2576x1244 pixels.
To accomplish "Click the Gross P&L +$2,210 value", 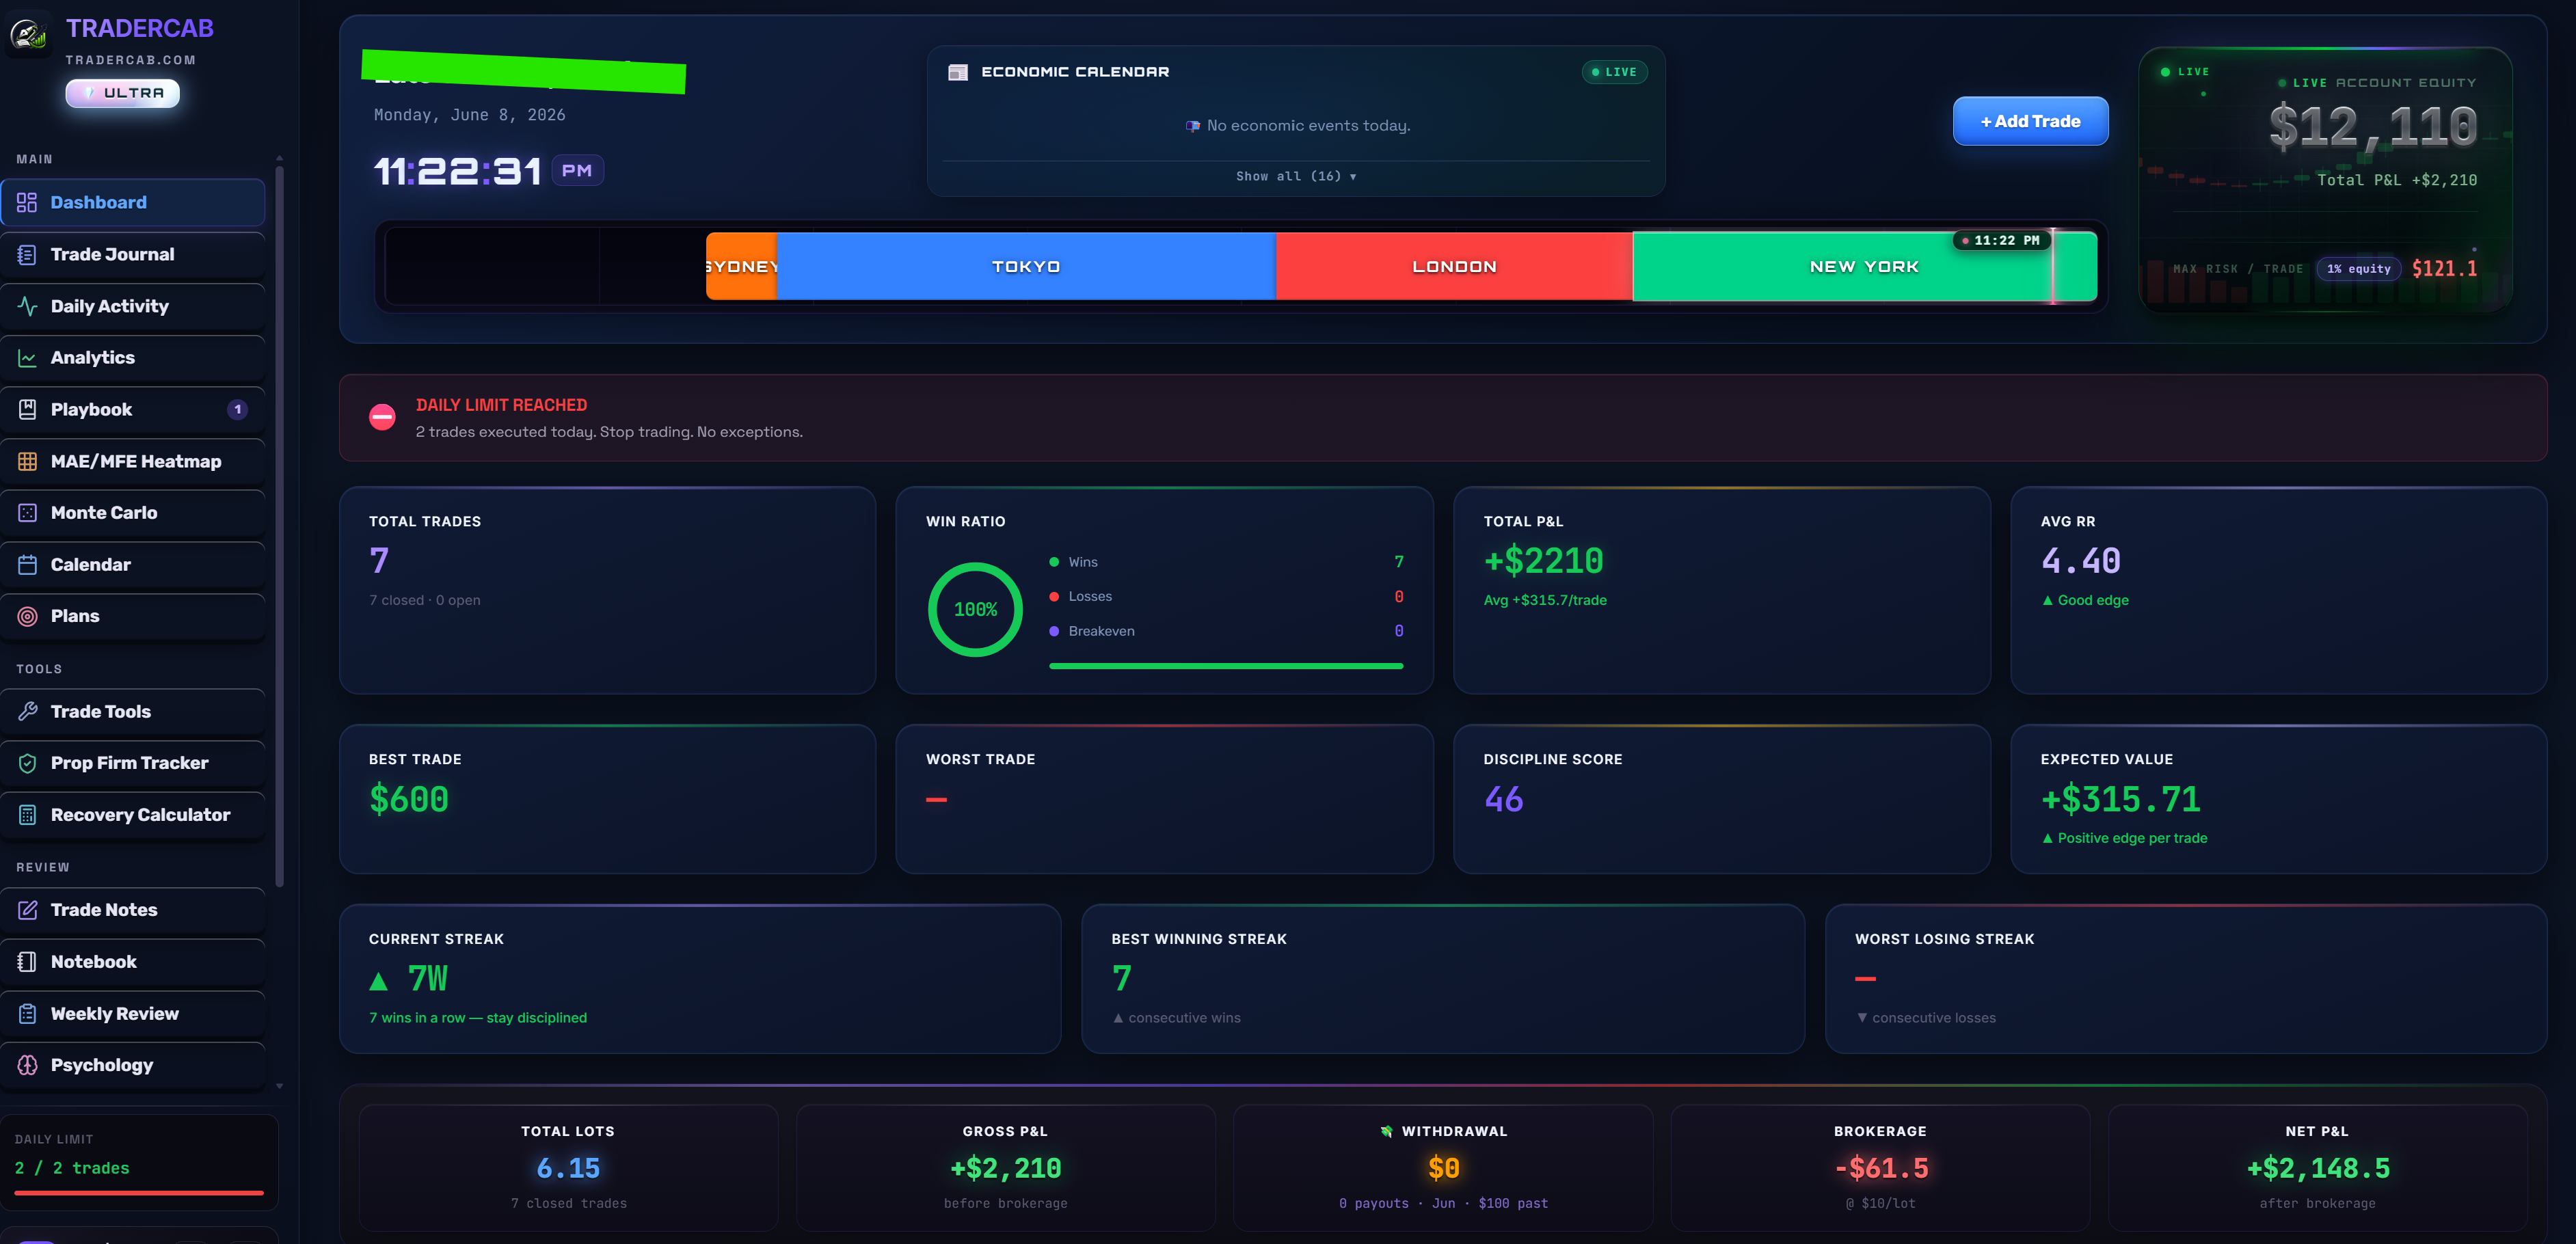I will 1005,1168.
